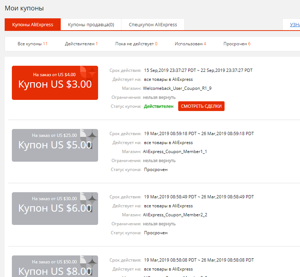Click the green Действителен status

pos(158,106)
